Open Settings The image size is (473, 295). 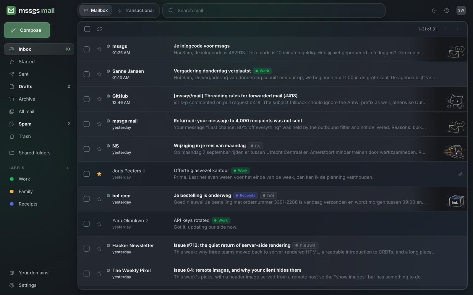point(39,285)
